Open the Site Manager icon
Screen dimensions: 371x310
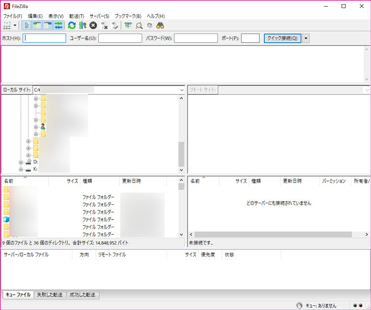coord(7,25)
